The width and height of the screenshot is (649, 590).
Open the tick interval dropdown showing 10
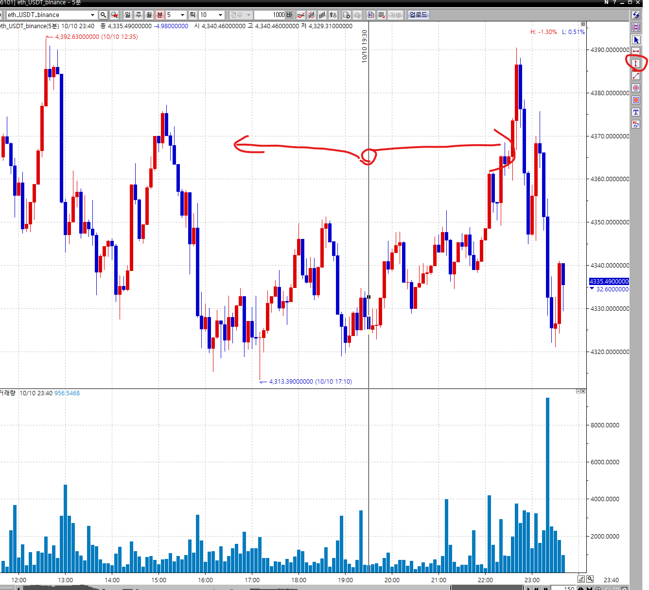point(220,15)
